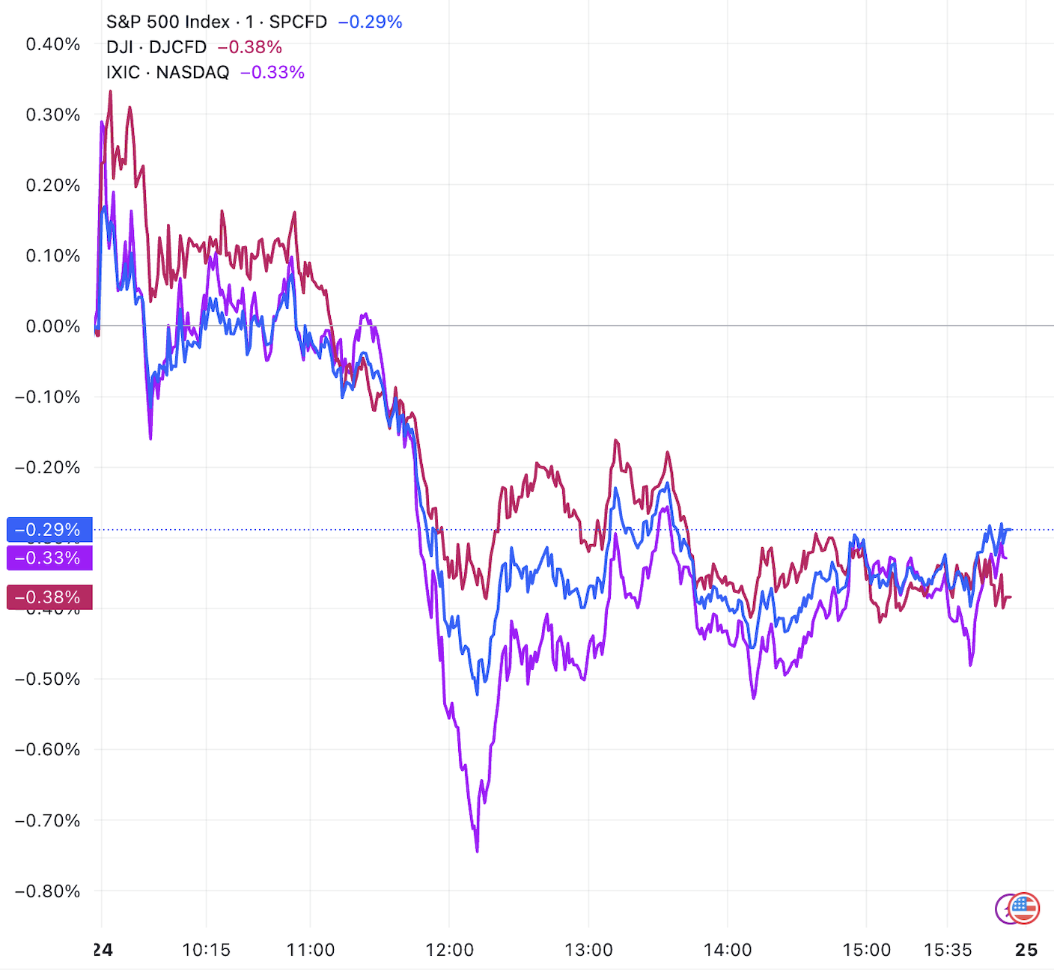Click the 0.00% level on the price scale
This screenshot has width=1054, height=973.
[53, 326]
